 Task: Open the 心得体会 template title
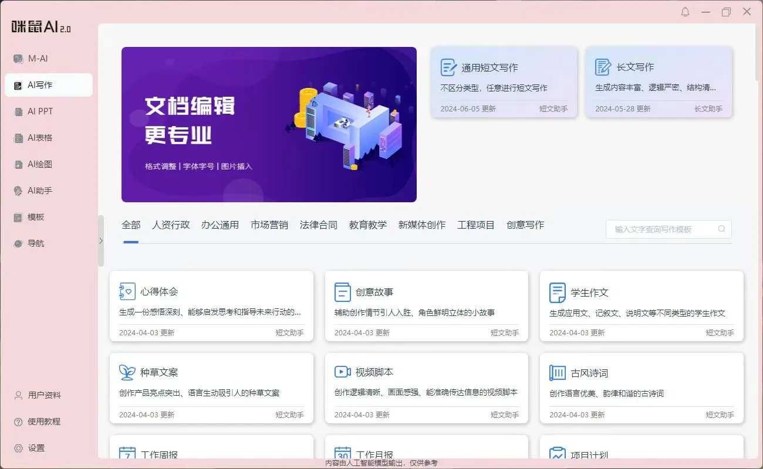(x=159, y=292)
